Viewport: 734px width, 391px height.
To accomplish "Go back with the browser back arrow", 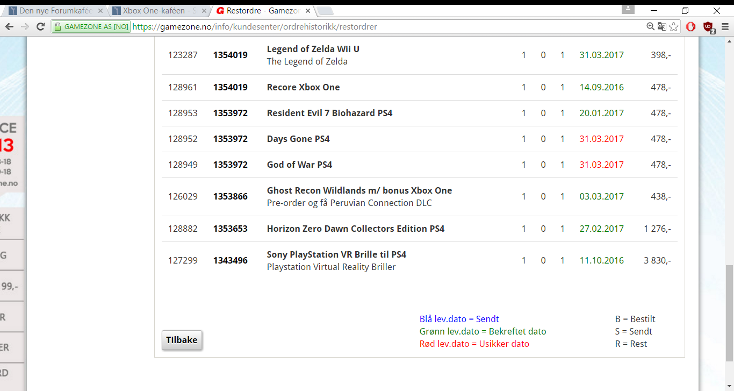I will pos(9,26).
